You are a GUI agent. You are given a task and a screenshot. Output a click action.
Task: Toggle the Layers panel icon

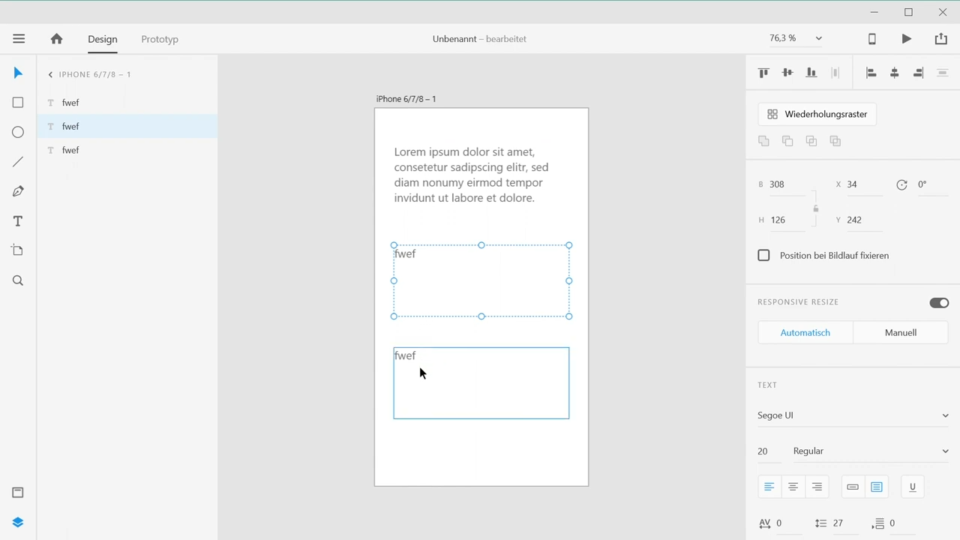tap(18, 523)
